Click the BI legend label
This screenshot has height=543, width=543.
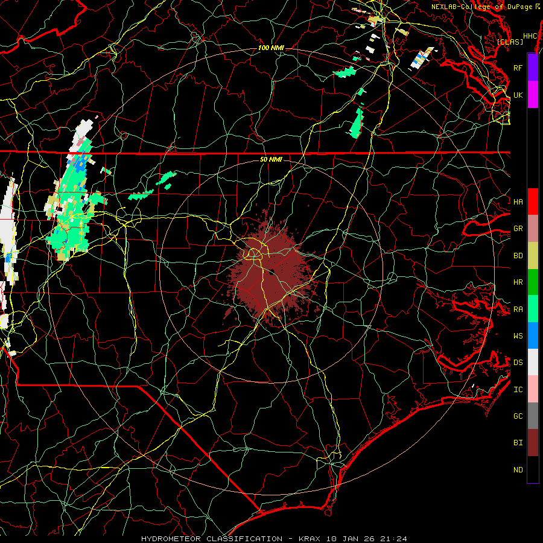point(518,443)
